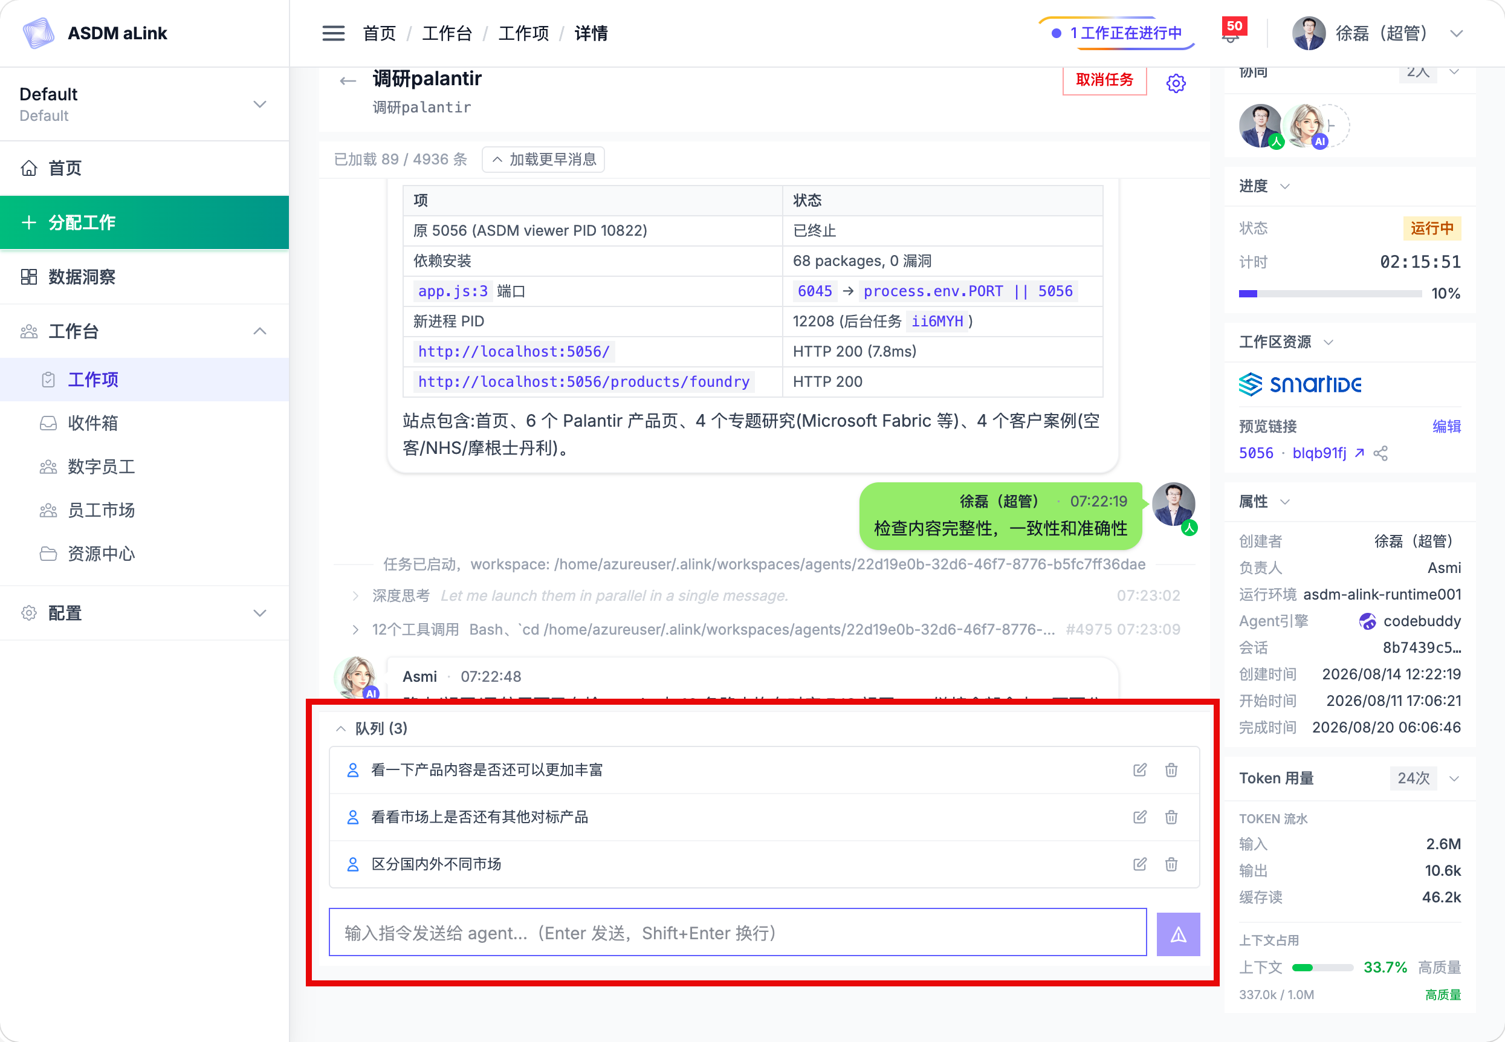Go back using the left arrow
The height and width of the screenshot is (1042, 1505).
[x=348, y=81]
